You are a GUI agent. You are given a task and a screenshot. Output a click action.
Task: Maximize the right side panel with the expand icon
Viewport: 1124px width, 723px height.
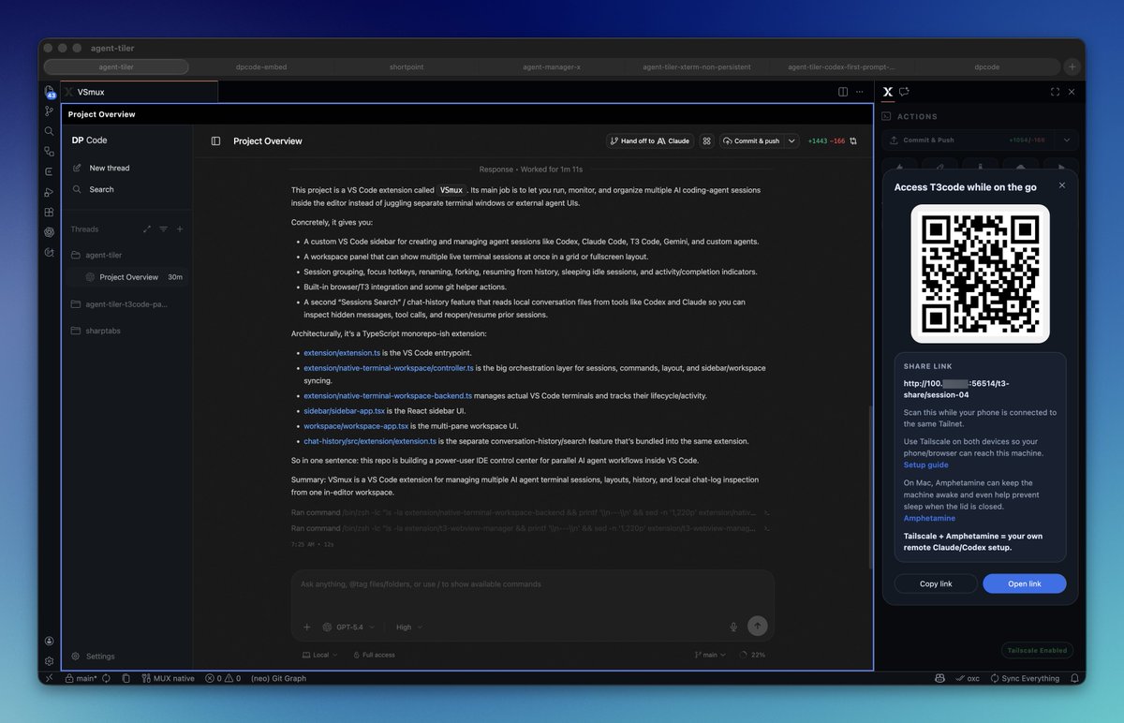[x=1056, y=92]
